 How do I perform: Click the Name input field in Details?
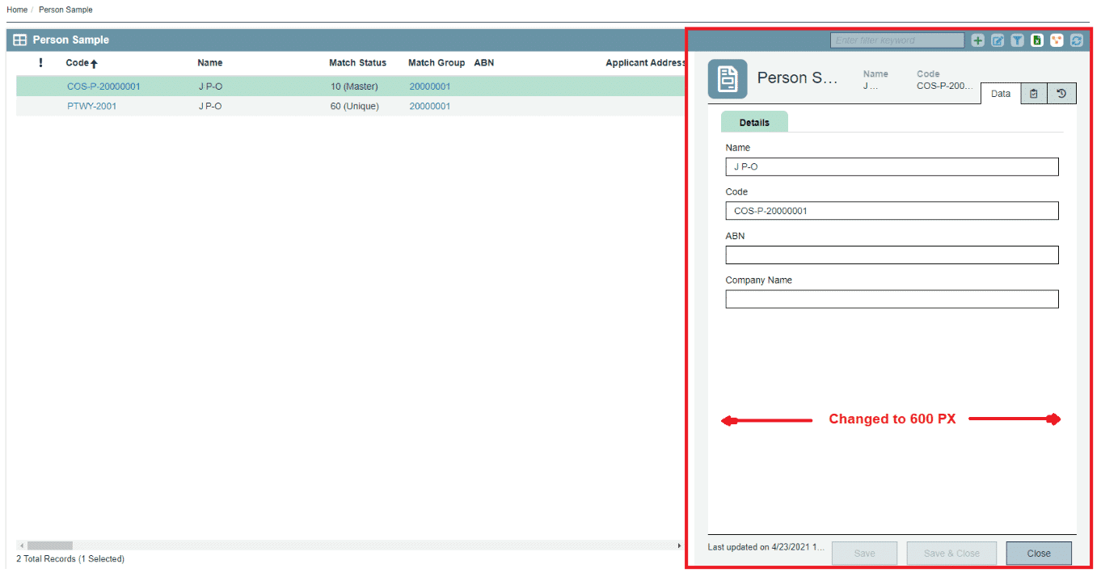pos(892,166)
